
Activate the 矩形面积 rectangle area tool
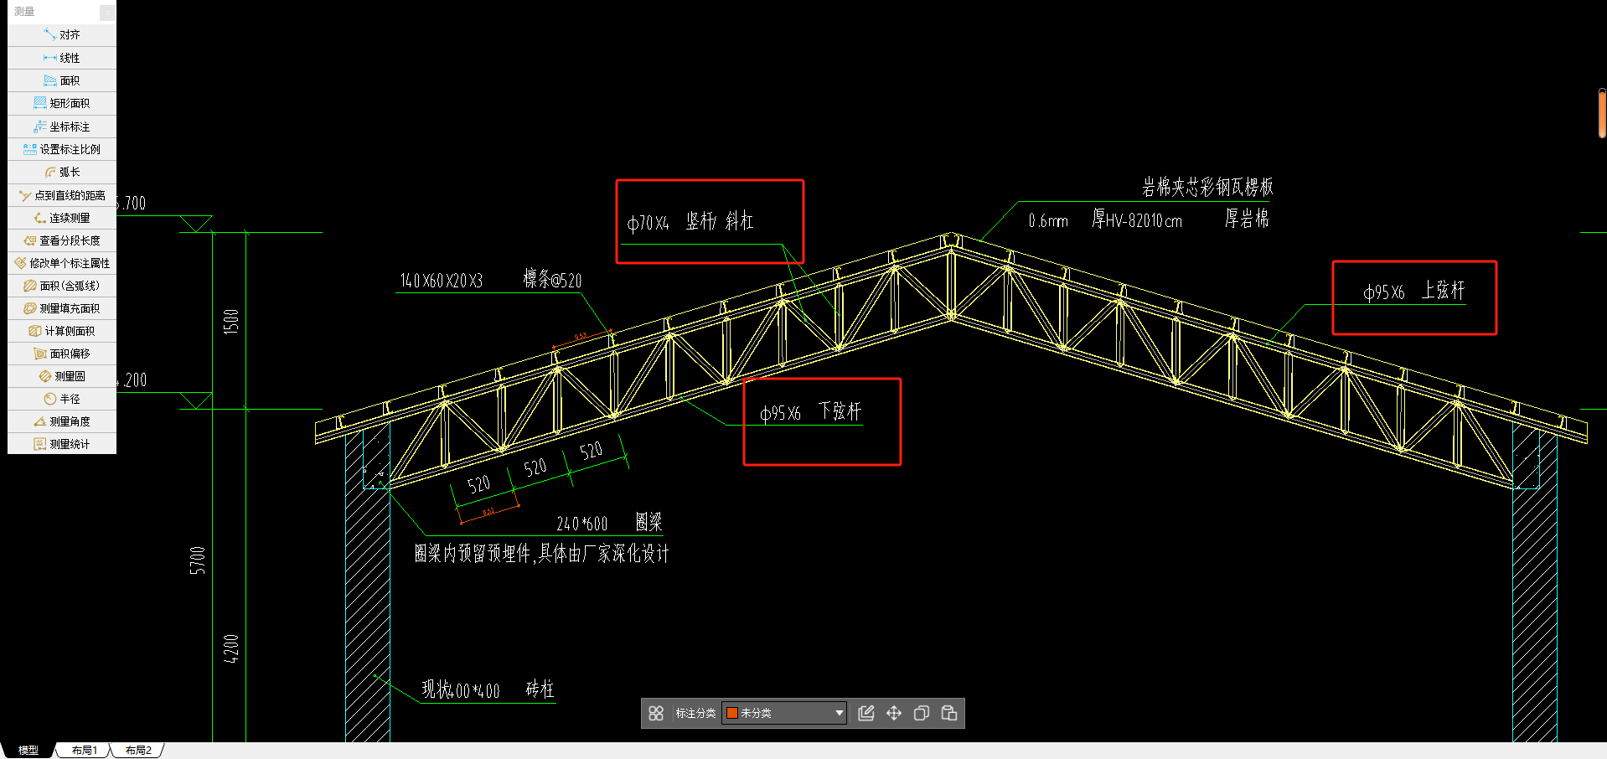[62, 103]
